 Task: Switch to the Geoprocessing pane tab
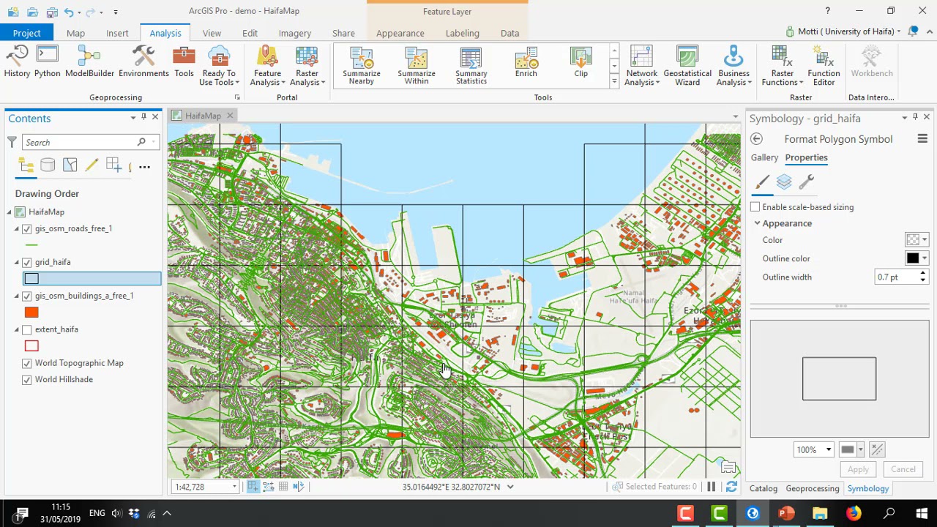pos(812,488)
